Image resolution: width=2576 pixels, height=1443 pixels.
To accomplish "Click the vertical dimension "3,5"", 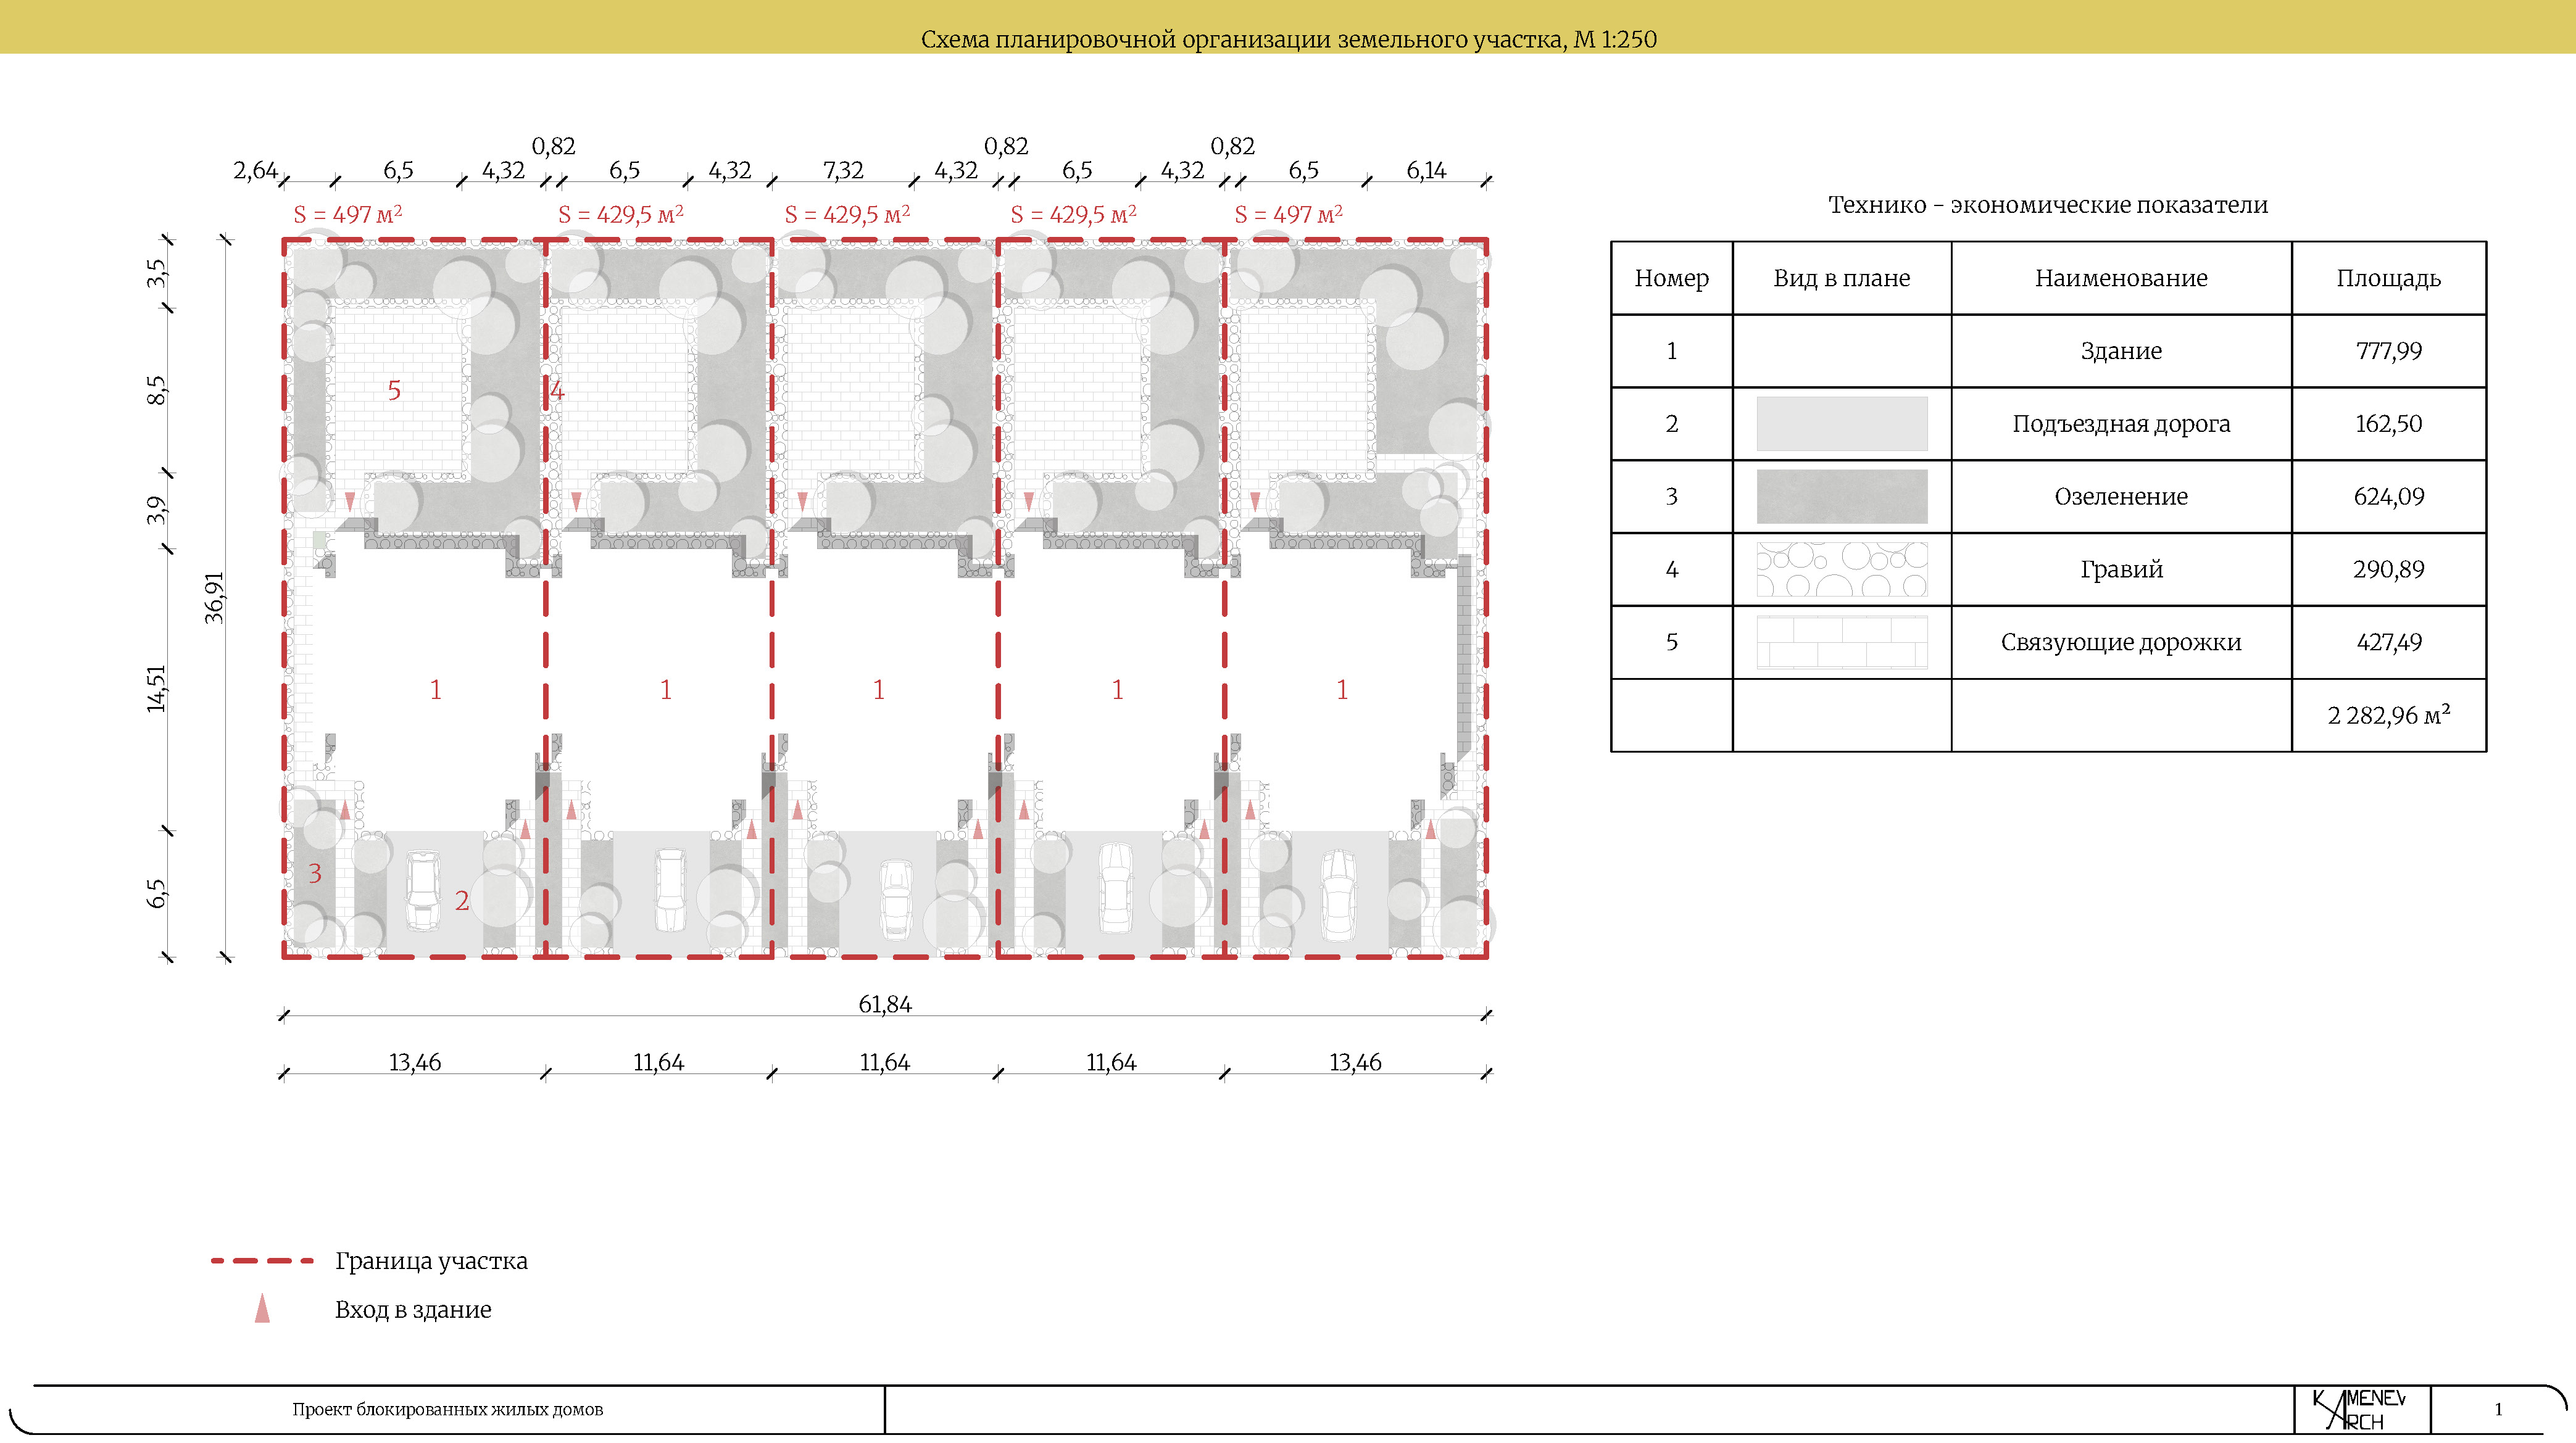I will click(156, 273).
